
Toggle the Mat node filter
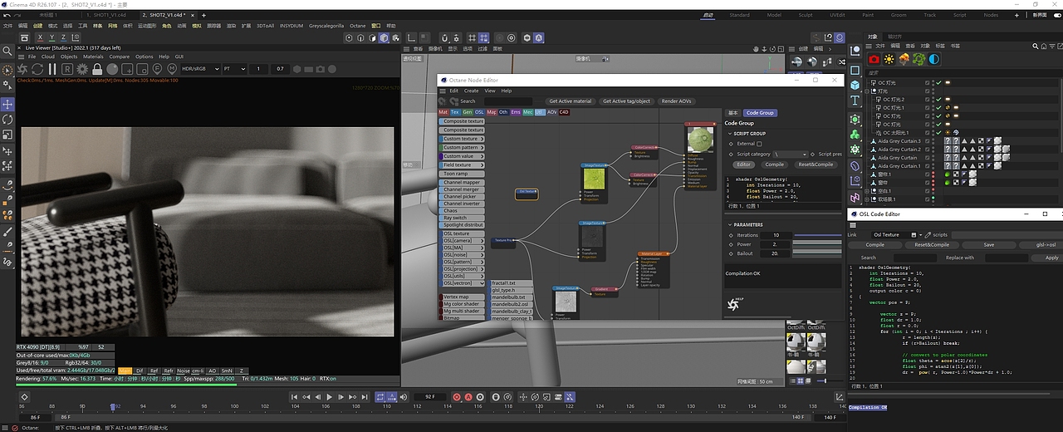(x=443, y=112)
